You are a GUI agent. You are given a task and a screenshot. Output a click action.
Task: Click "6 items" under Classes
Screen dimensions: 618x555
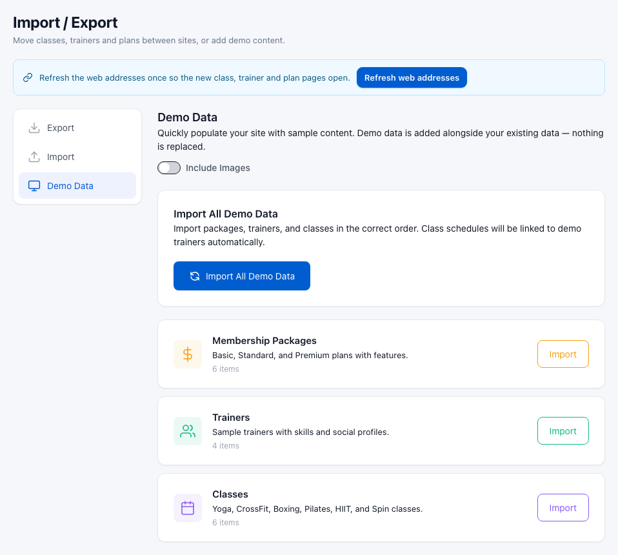(x=226, y=523)
